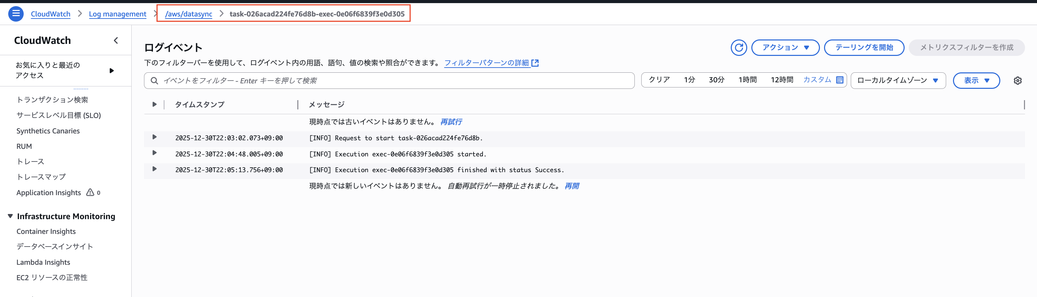The height and width of the screenshot is (297, 1037).
Task: Go to CloudWatch breadcrumb link
Action: 50,14
